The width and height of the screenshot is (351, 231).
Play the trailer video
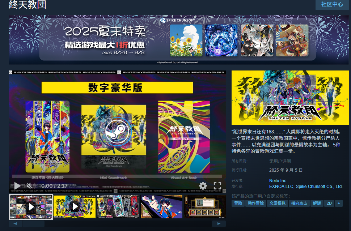[x=17, y=186]
